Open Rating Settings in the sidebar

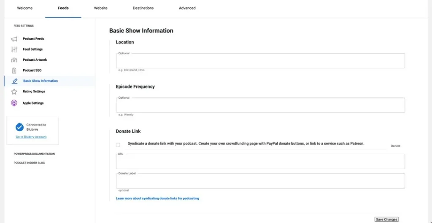tap(34, 91)
